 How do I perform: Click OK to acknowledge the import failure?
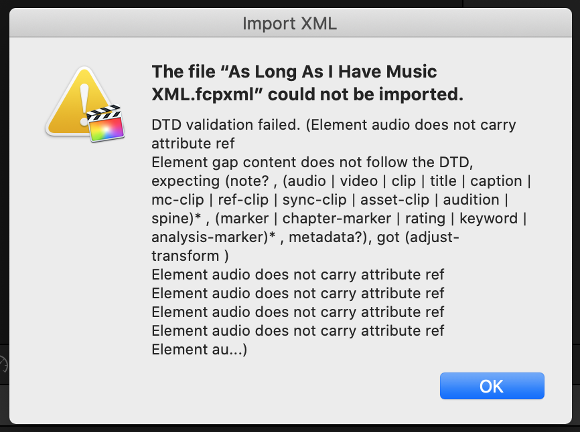[492, 386]
